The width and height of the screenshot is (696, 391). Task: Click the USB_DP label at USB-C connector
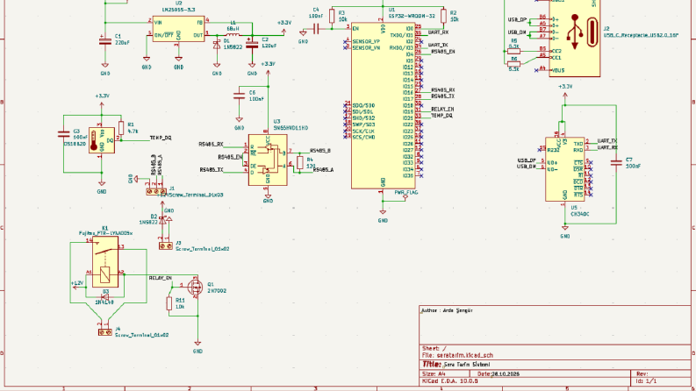(517, 19)
